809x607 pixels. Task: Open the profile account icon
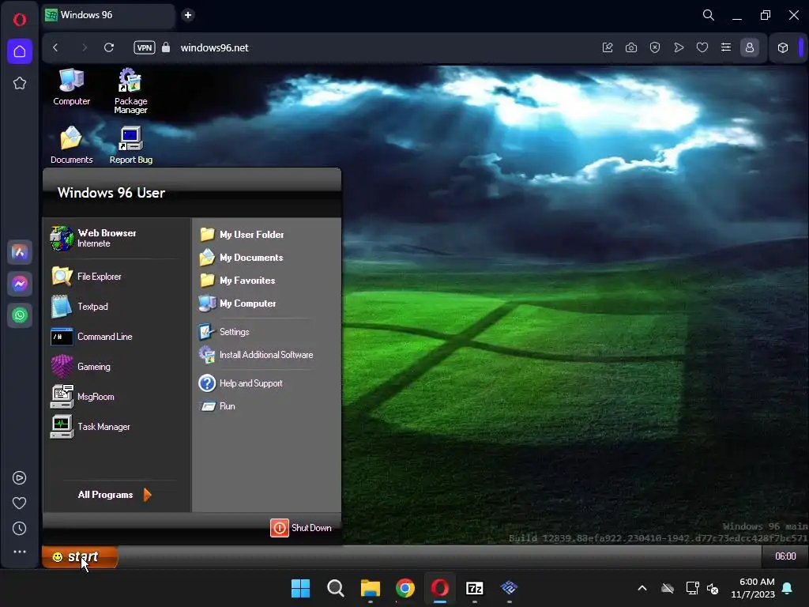click(750, 47)
